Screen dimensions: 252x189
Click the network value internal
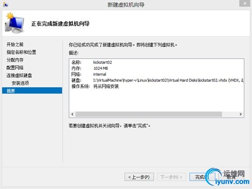[100, 74]
